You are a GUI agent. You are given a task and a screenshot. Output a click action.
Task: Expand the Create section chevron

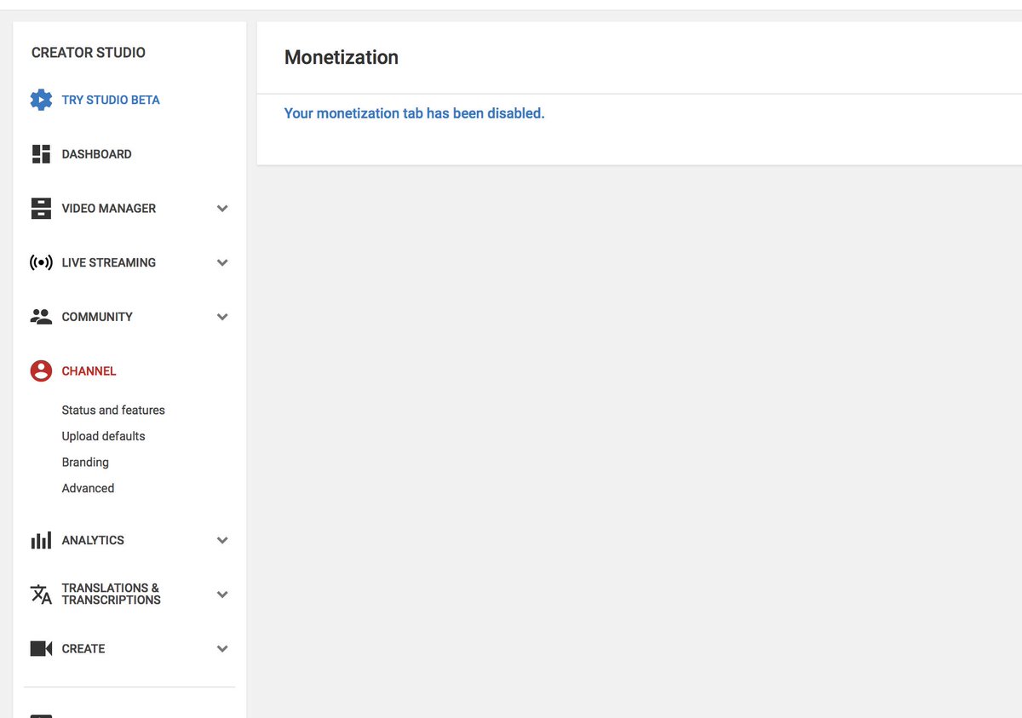222,649
